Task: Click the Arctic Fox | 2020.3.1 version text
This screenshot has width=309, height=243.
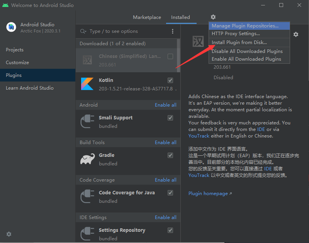Action: 41,31
